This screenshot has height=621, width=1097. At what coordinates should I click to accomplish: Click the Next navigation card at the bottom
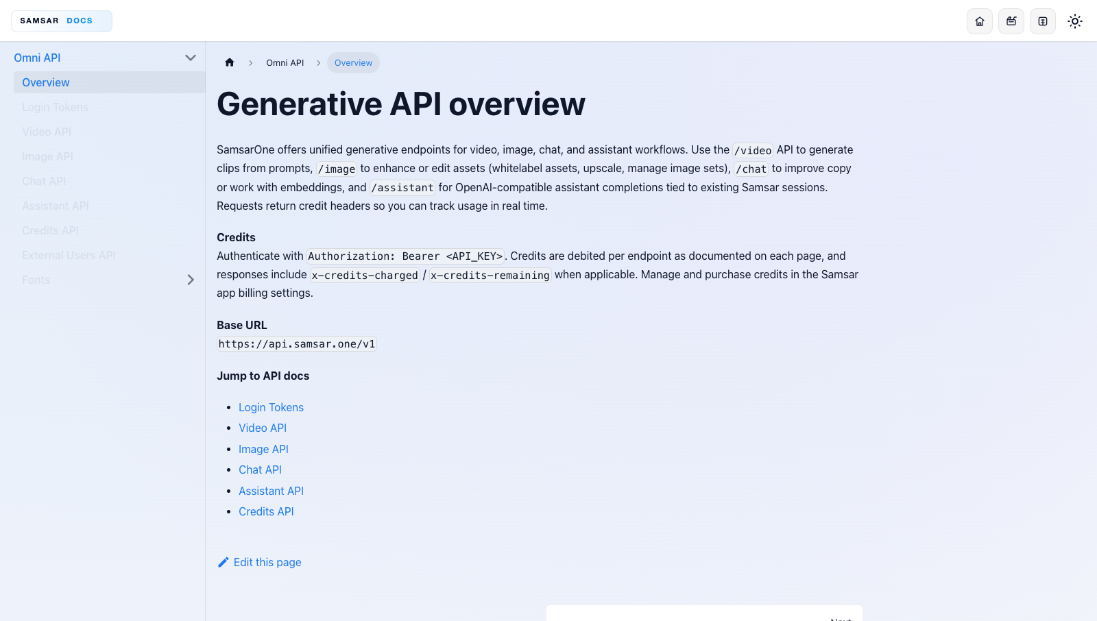[704, 615]
